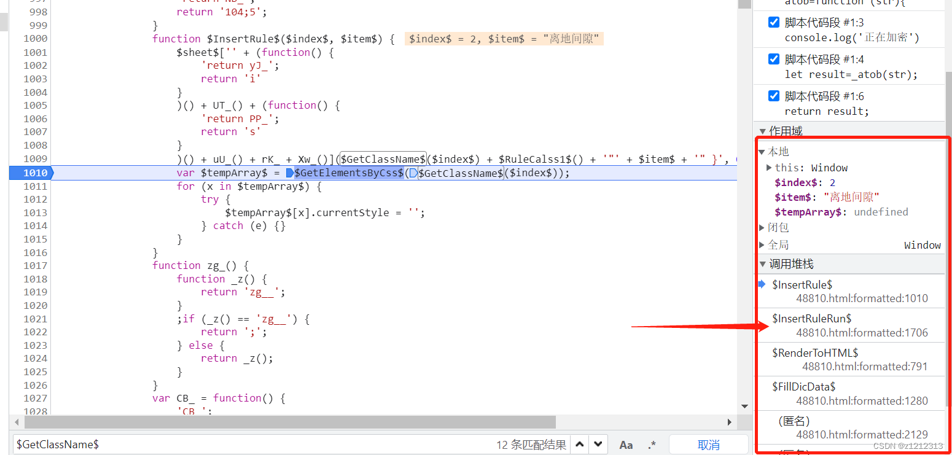952x455 pixels.
Task: Go to previous search match arrow
Action: tap(580, 445)
